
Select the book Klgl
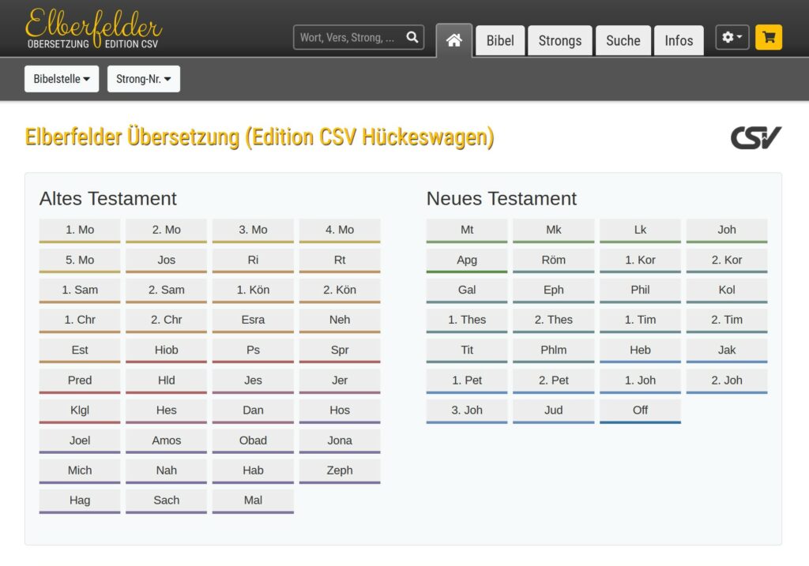click(80, 410)
